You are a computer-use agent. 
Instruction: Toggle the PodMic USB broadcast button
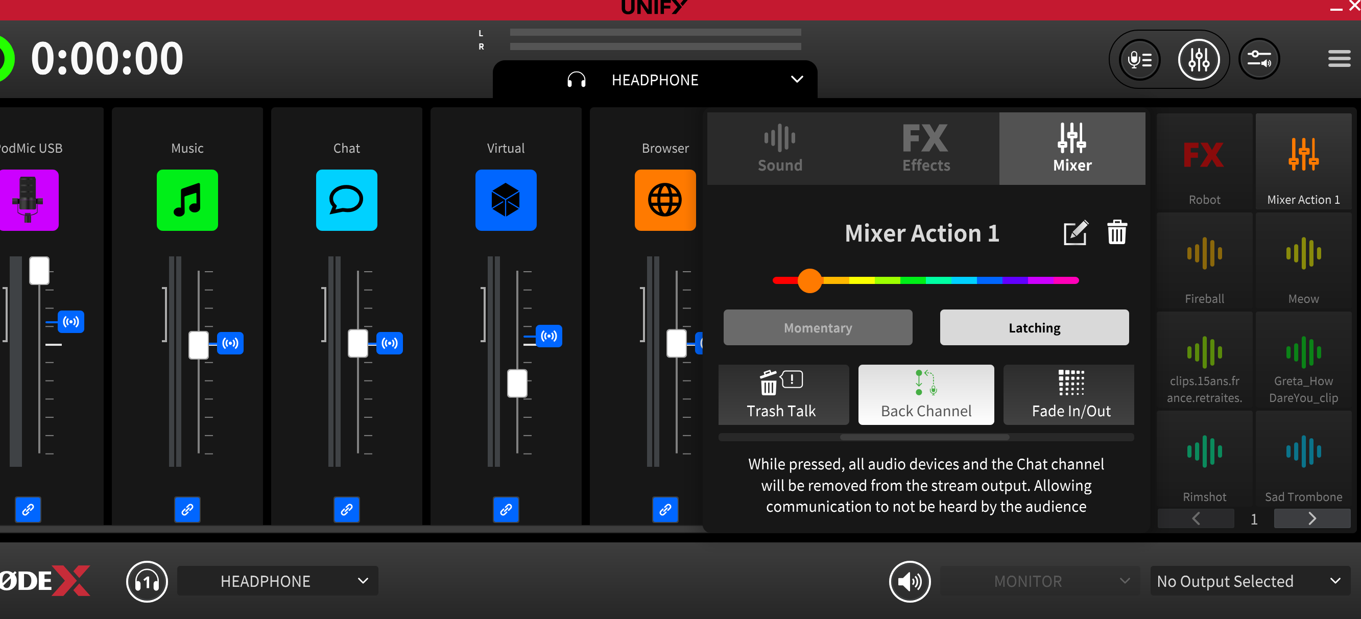(71, 322)
